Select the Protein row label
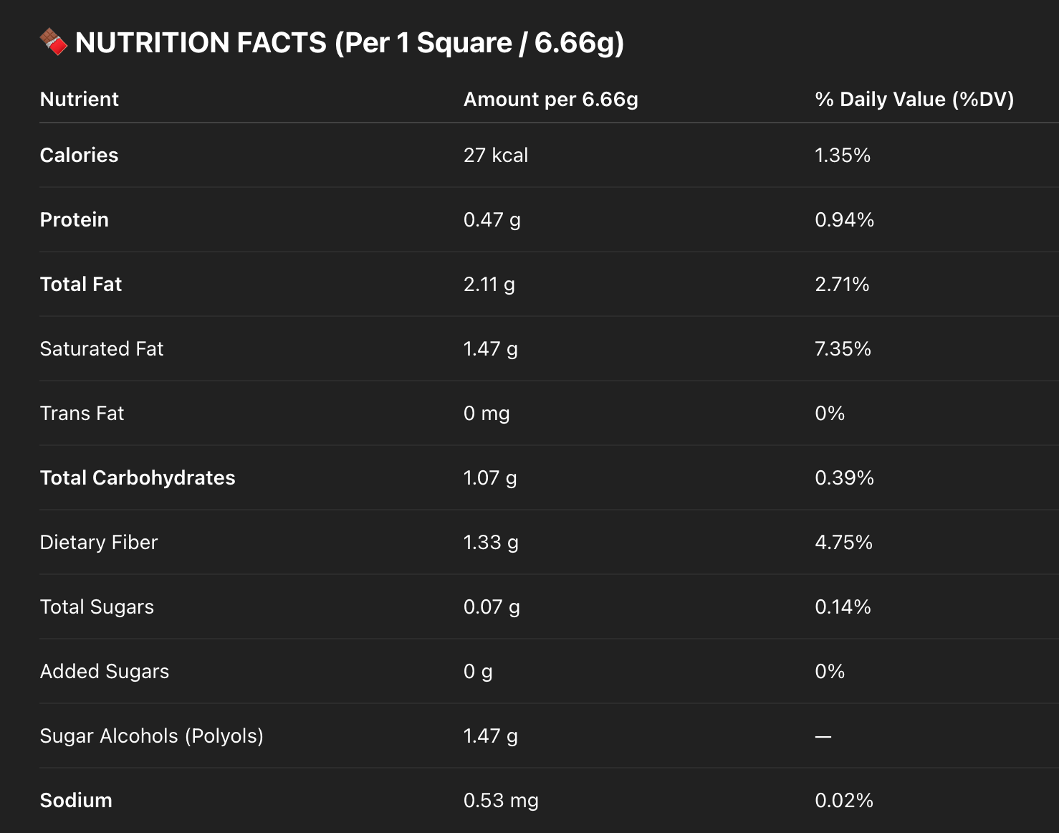 point(75,219)
